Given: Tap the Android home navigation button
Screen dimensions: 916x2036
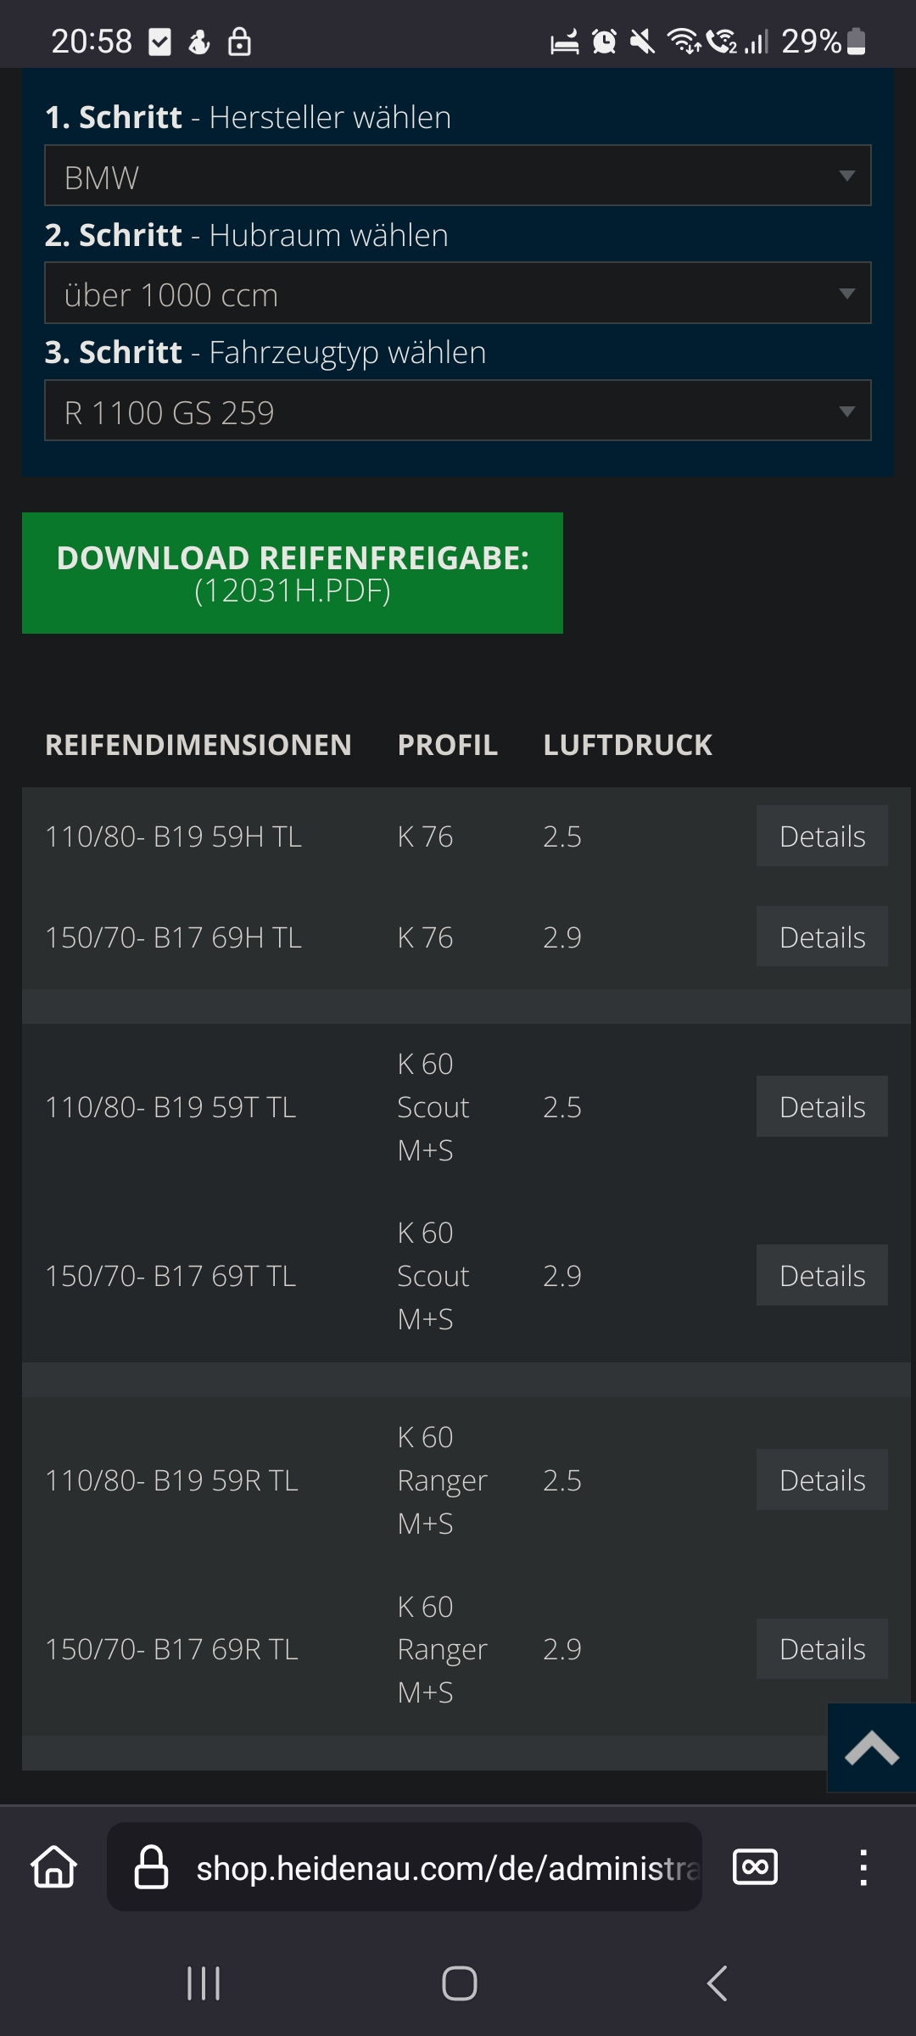Looking at the screenshot, I should point(459,1983).
